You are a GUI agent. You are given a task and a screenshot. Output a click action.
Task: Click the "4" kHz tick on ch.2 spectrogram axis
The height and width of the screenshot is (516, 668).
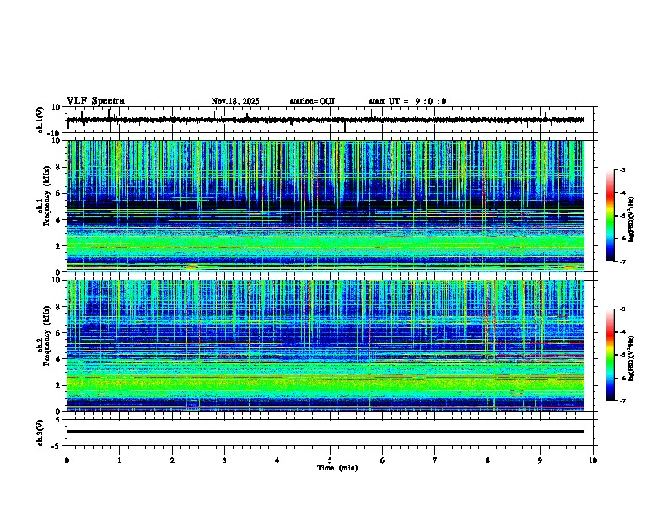point(58,359)
